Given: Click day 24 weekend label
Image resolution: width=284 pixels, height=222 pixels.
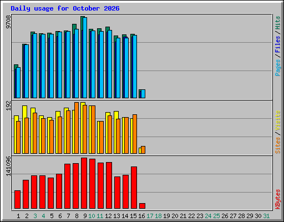Looking at the screenshot, I should (208, 216).
